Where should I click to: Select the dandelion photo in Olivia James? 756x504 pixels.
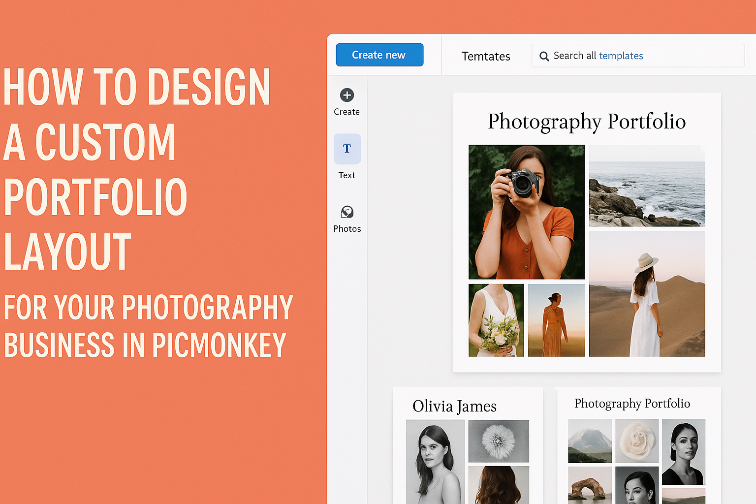[x=499, y=441]
